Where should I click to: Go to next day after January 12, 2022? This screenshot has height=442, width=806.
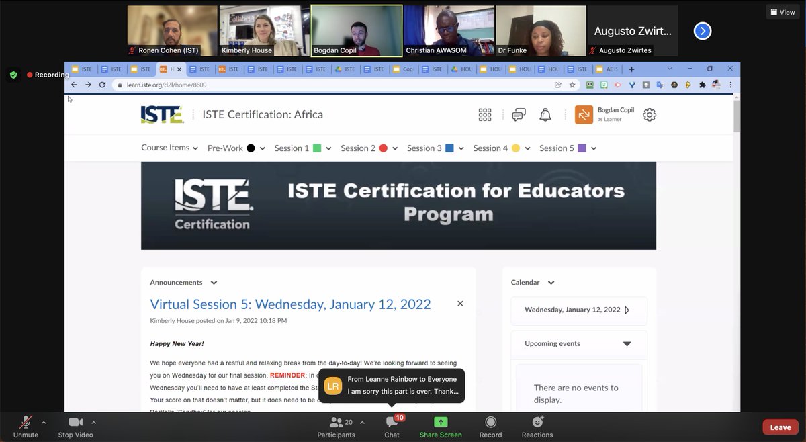[x=627, y=310]
